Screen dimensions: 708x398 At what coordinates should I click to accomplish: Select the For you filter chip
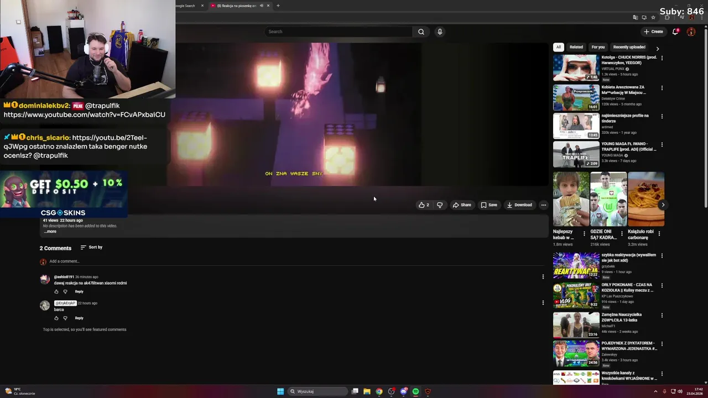click(598, 47)
